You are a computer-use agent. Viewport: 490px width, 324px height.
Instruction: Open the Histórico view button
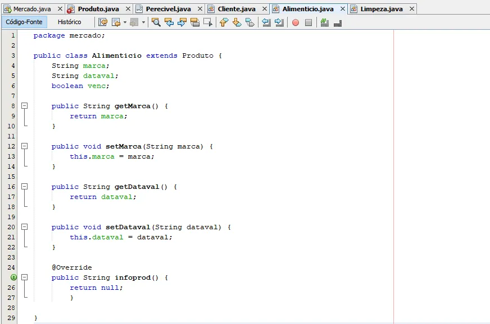(x=69, y=22)
